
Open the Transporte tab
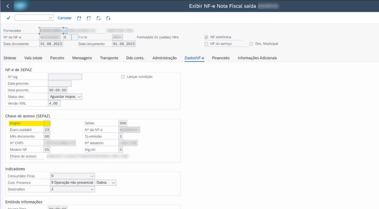coord(109,58)
